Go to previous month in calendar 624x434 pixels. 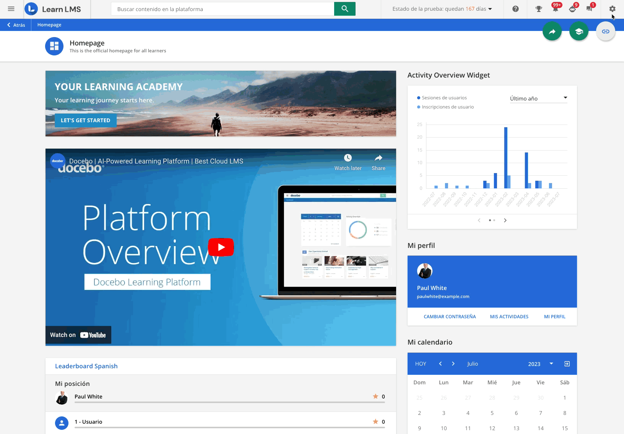440,364
